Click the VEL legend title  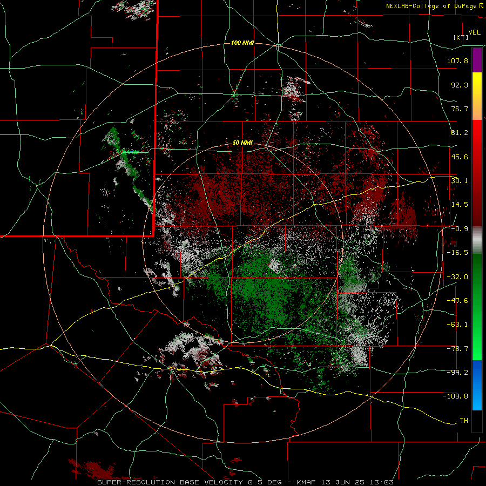[474, 32]
